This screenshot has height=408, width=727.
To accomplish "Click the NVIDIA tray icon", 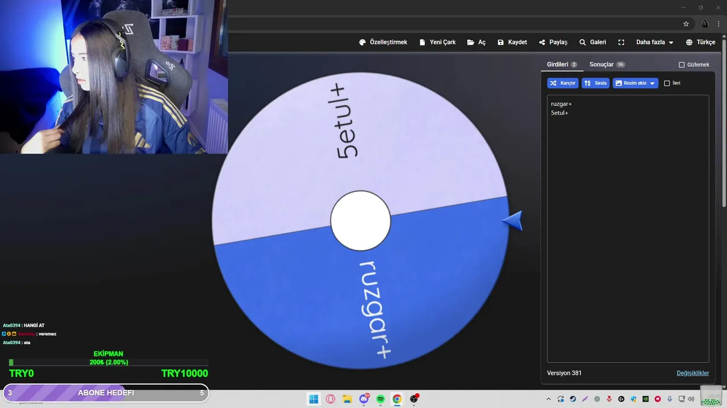I will pyautogui.click(x=646, y=399).
